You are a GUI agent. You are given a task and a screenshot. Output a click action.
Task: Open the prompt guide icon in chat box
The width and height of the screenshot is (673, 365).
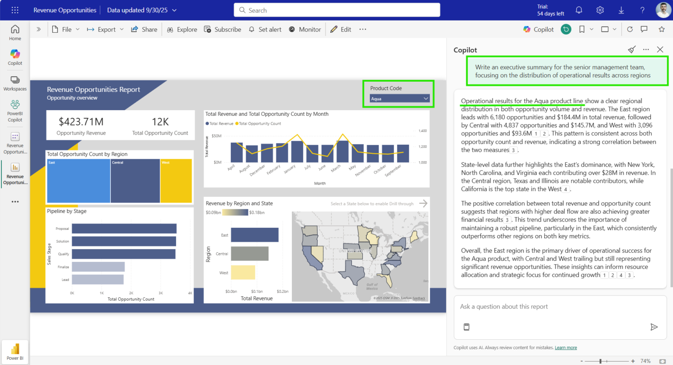point(467,327)
